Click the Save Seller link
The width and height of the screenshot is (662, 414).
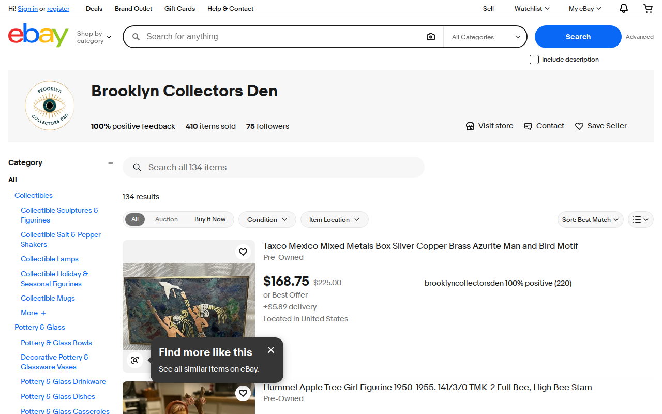601,126
